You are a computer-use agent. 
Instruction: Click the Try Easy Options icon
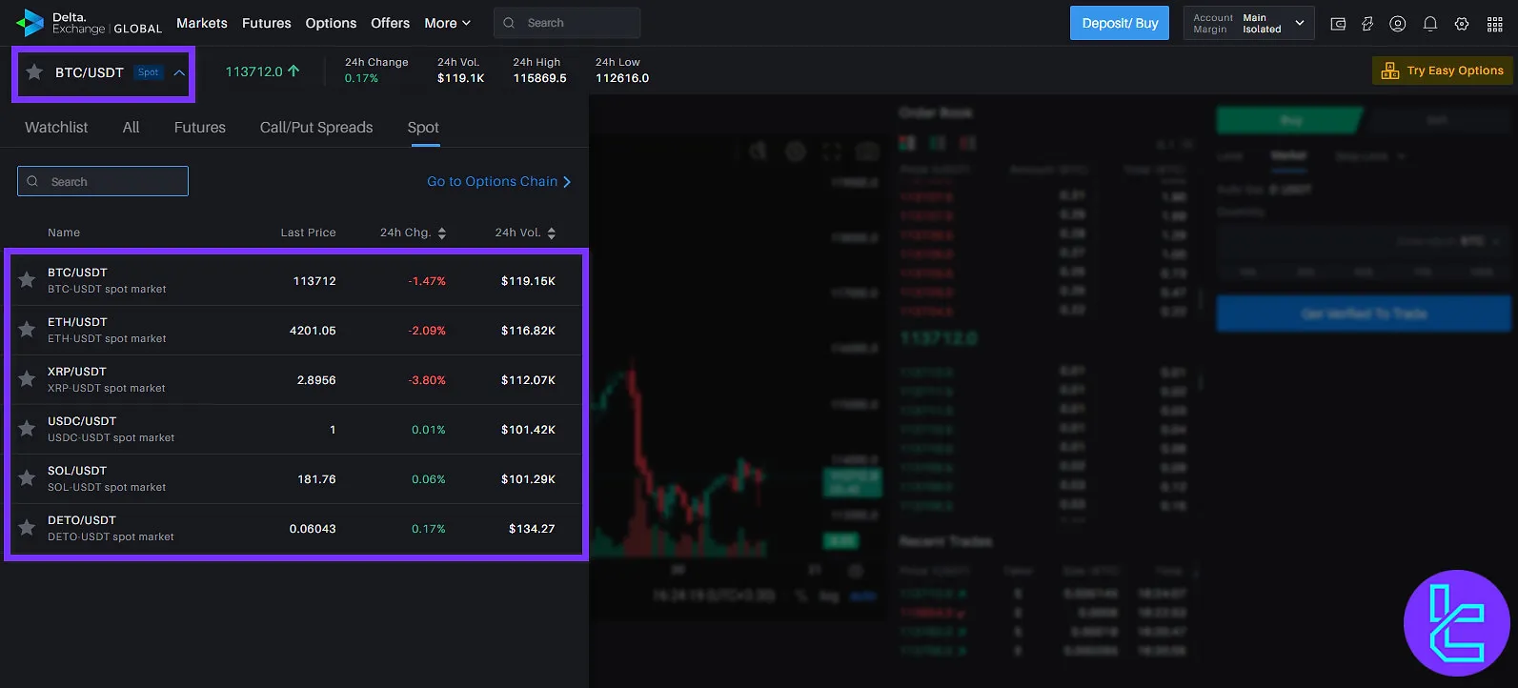(1390, 71)
